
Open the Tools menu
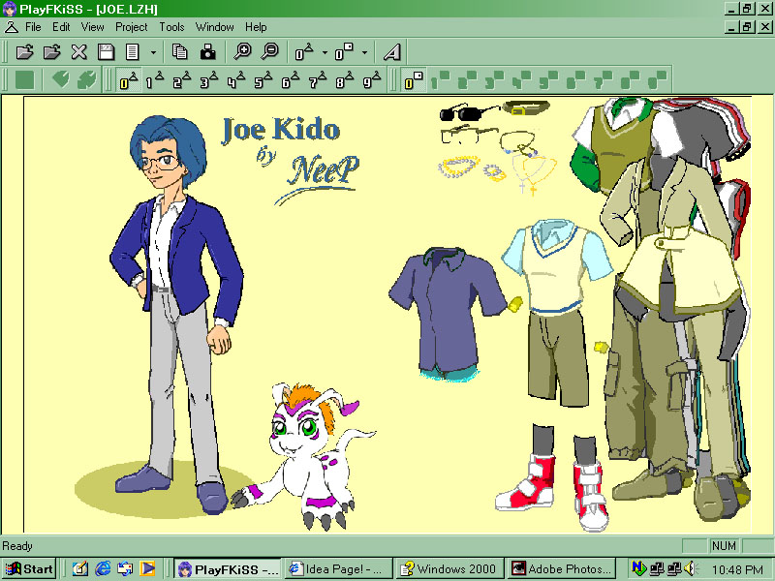[171, 27]
